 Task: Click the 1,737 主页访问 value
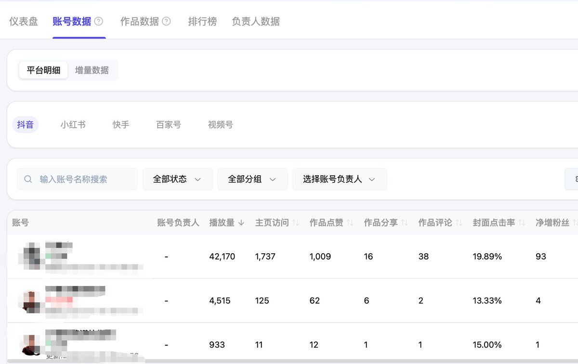pos(265,257)
